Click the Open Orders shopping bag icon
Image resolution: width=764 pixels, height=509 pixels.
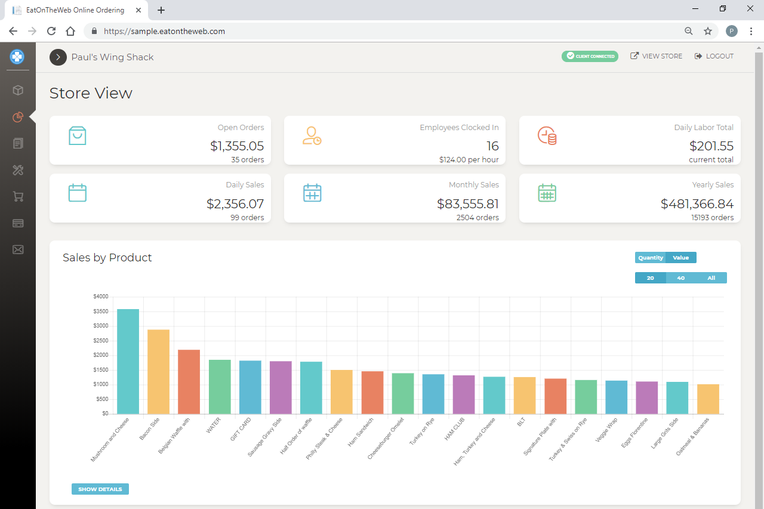tap(78, 135)
